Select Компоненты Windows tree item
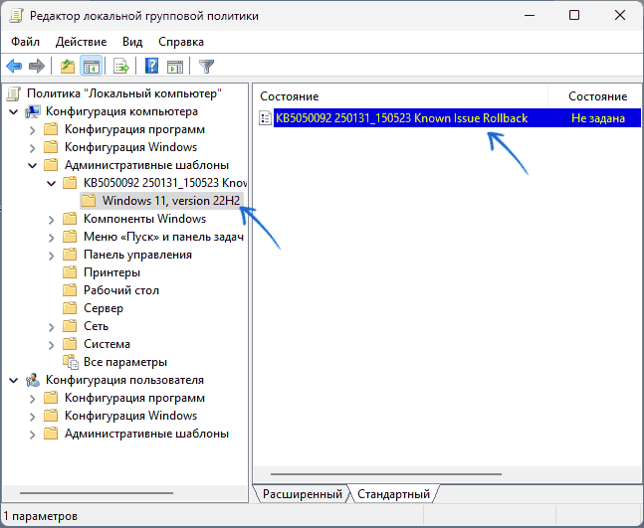Viewport: 644px width, 528px height. point(144,219)
